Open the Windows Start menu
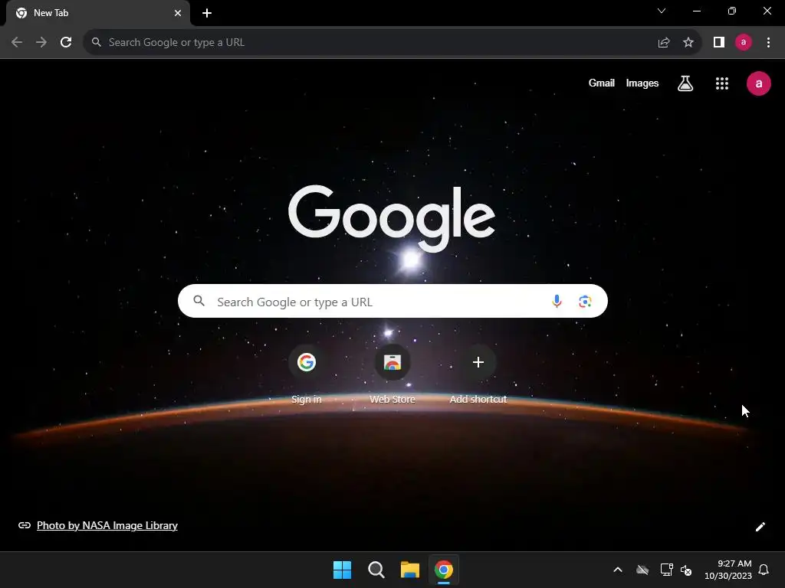This screenshot has width=785, height=588. pos(343,570)
